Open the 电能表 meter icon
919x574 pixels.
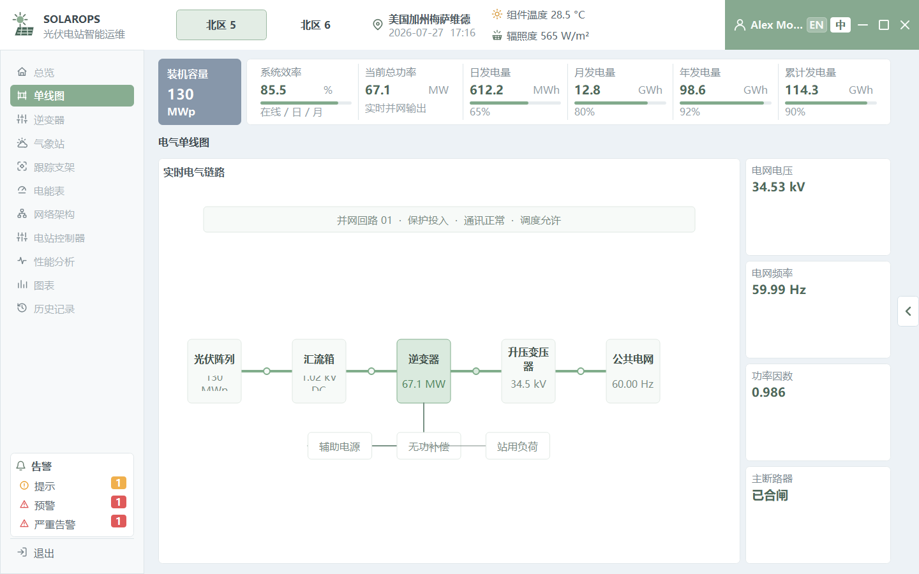point(22,190)
